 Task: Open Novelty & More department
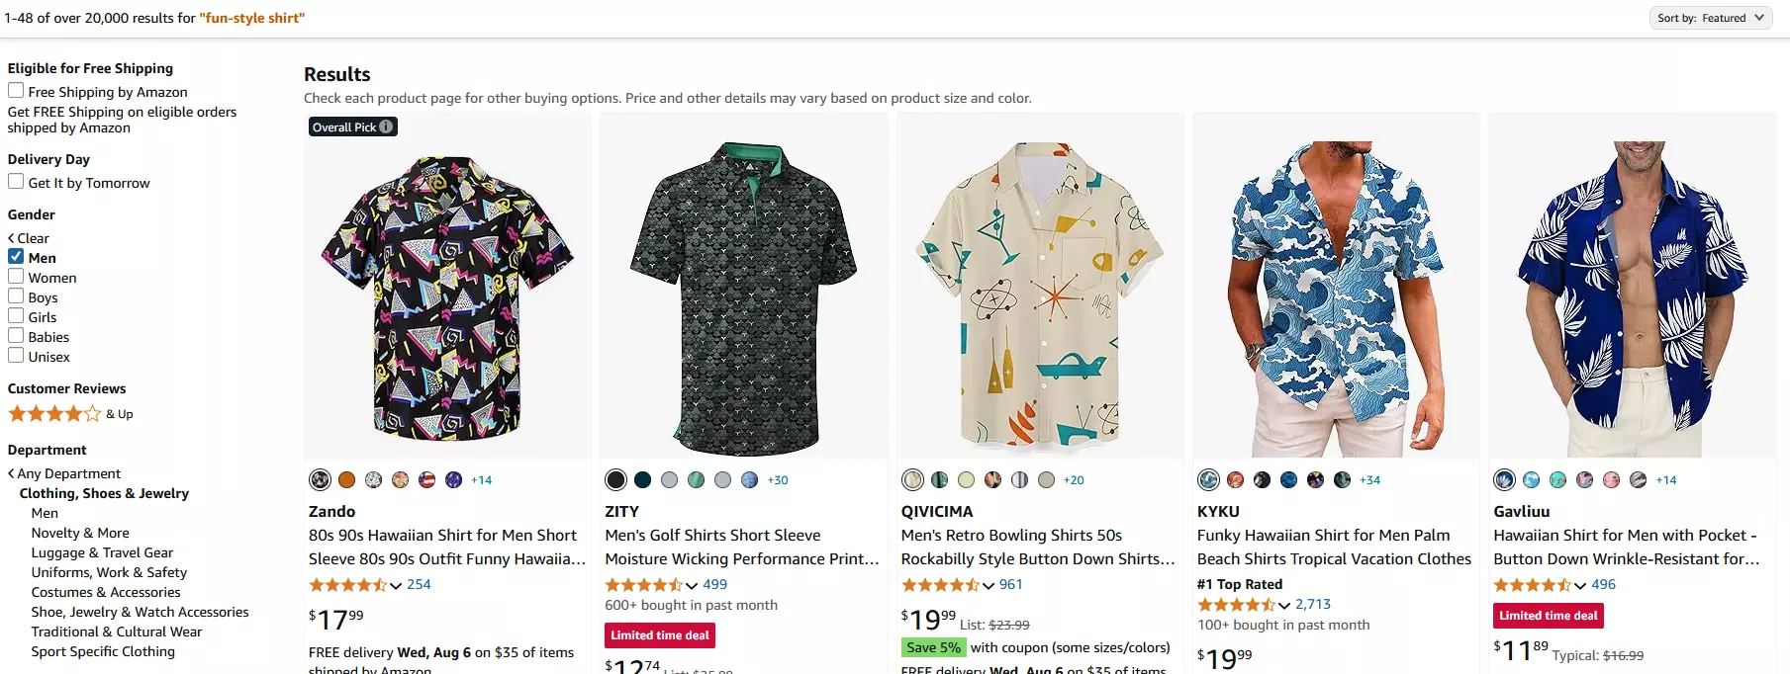[80, 533]
